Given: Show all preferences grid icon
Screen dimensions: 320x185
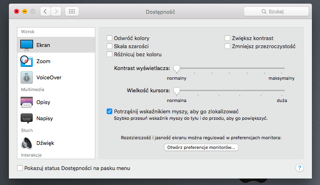Looking at the screenshot, I should click(72, 11).
